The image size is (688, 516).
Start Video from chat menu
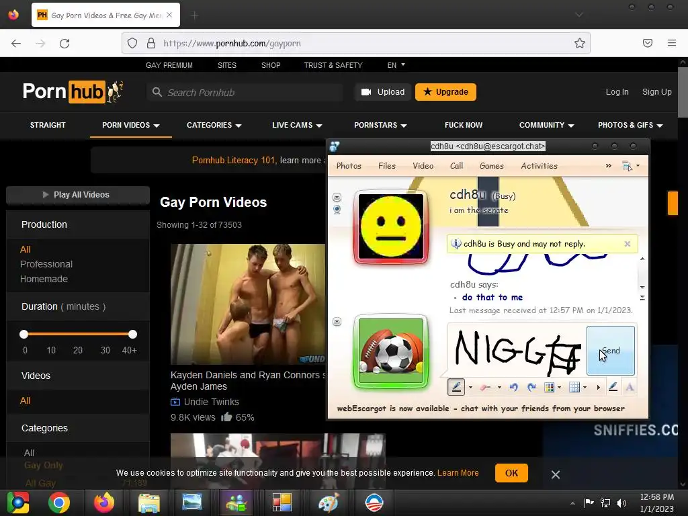423,166
